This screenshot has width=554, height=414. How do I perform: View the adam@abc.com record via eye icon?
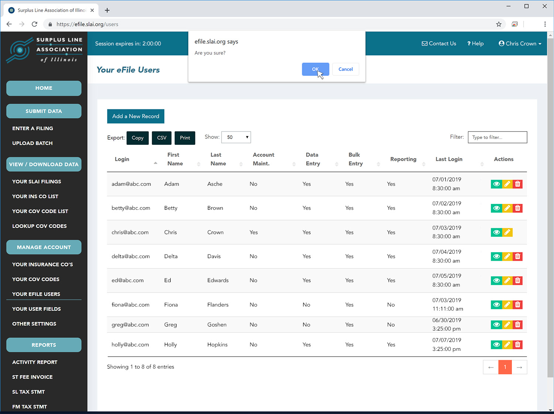496,184
